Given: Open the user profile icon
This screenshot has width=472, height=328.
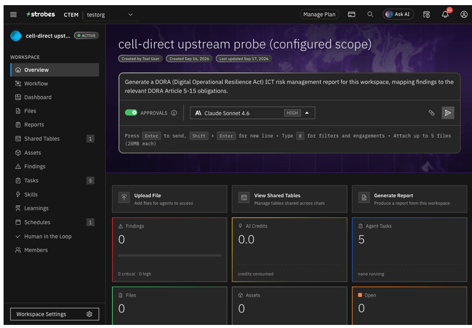Looking at the screenshot, I should (x=464, y=14).
